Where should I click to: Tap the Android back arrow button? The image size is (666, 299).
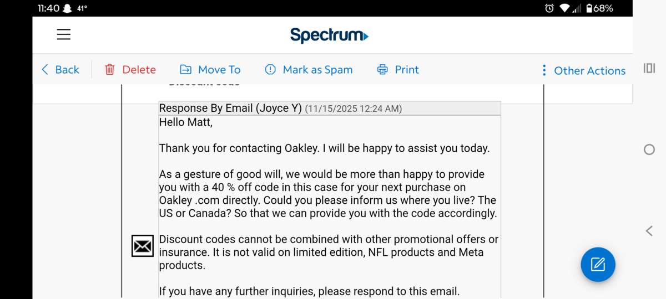[649, 231]
